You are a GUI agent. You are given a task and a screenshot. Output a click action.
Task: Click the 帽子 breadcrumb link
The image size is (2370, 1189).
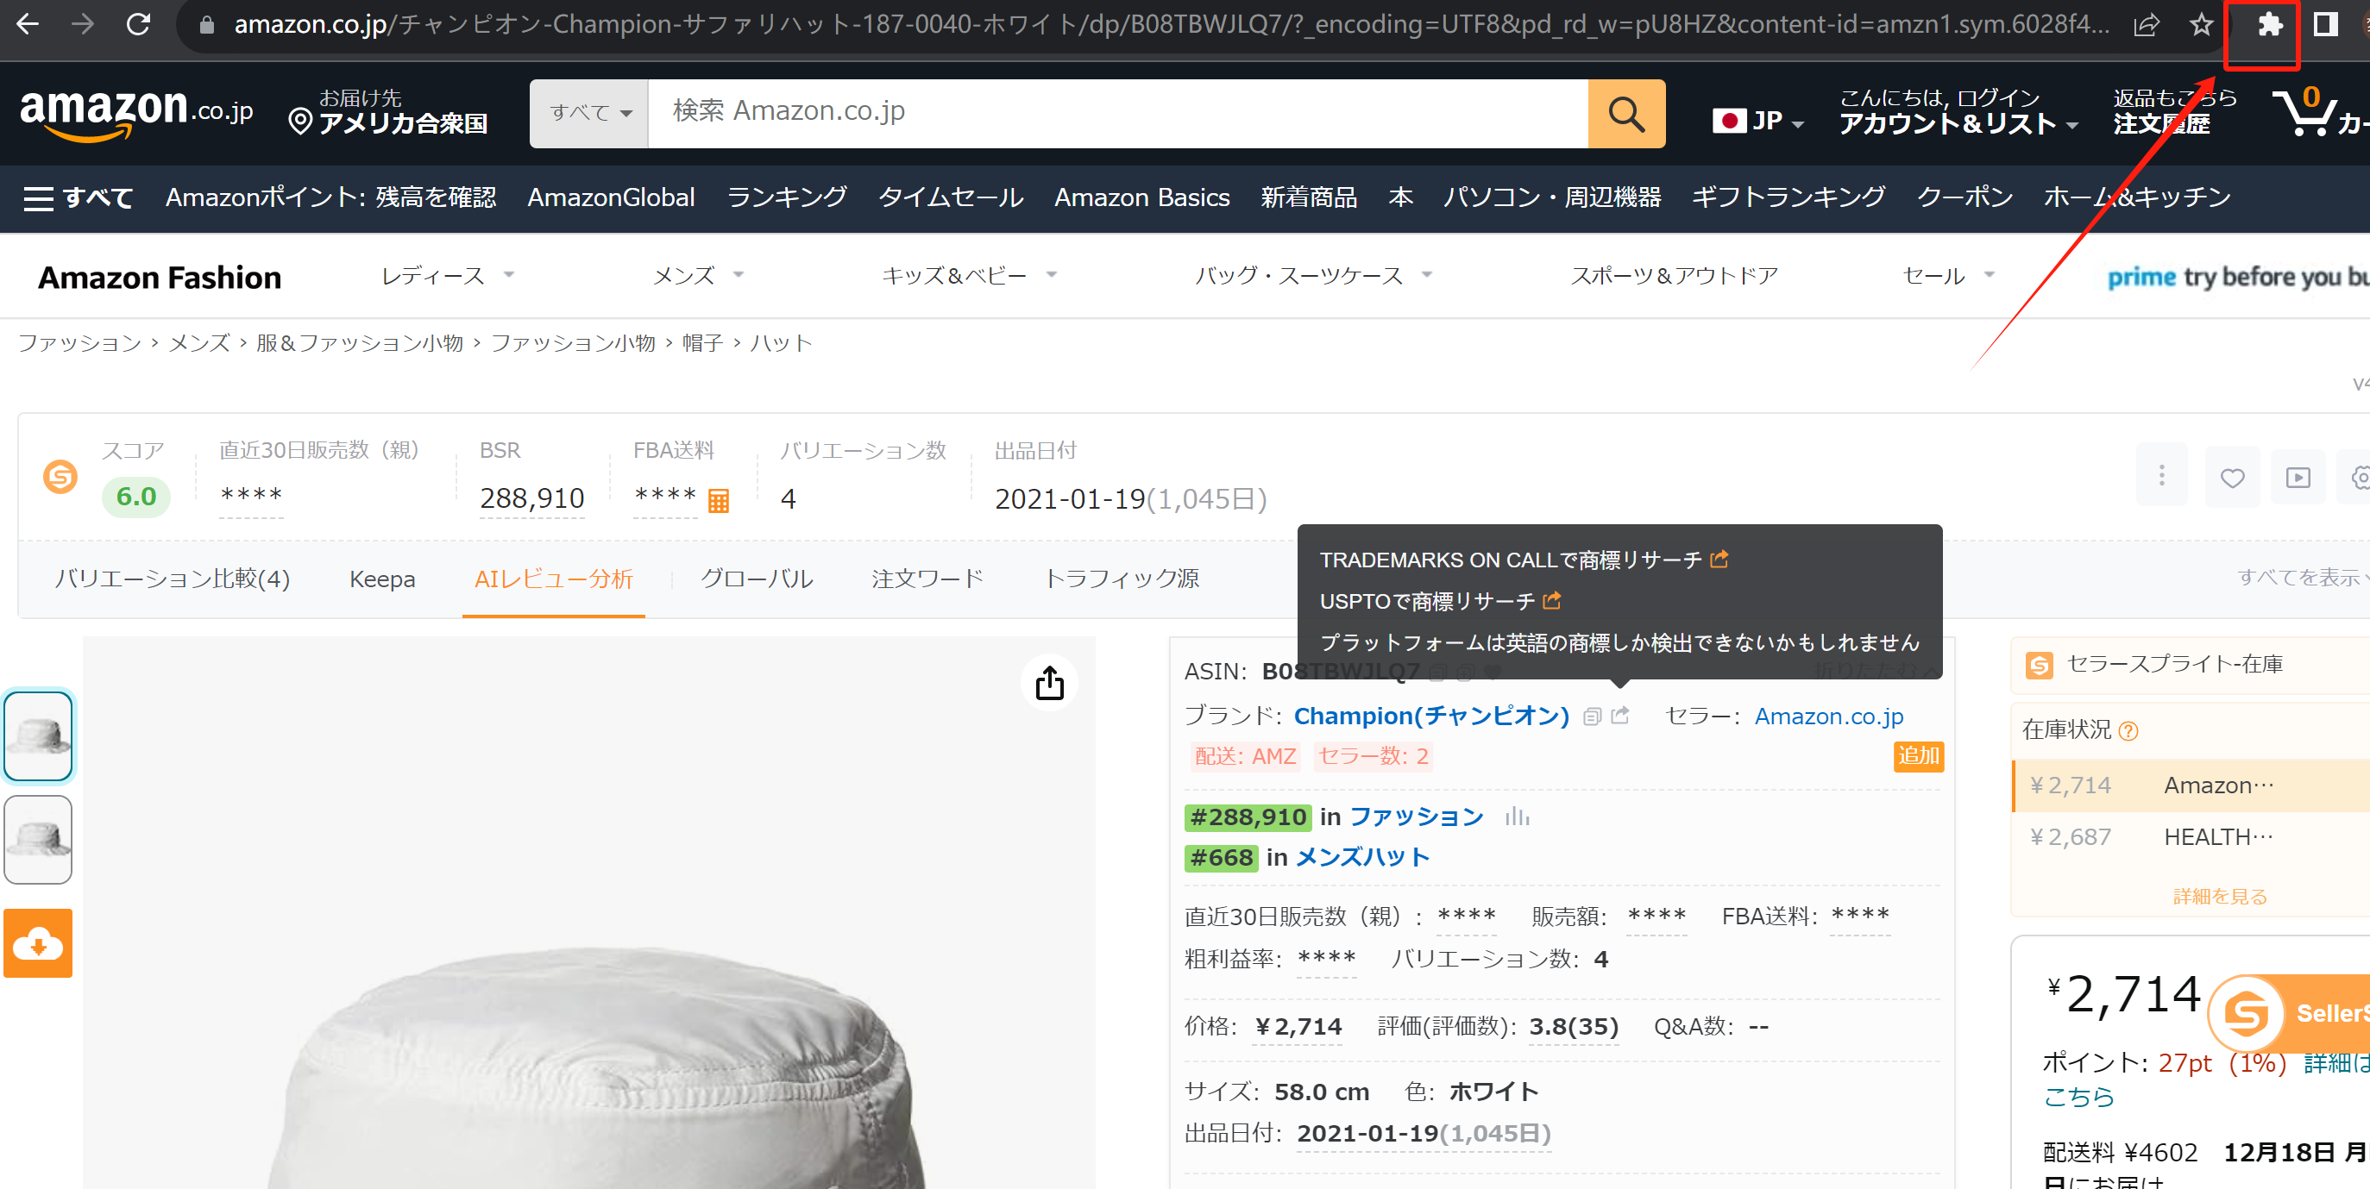click(702, 343)
